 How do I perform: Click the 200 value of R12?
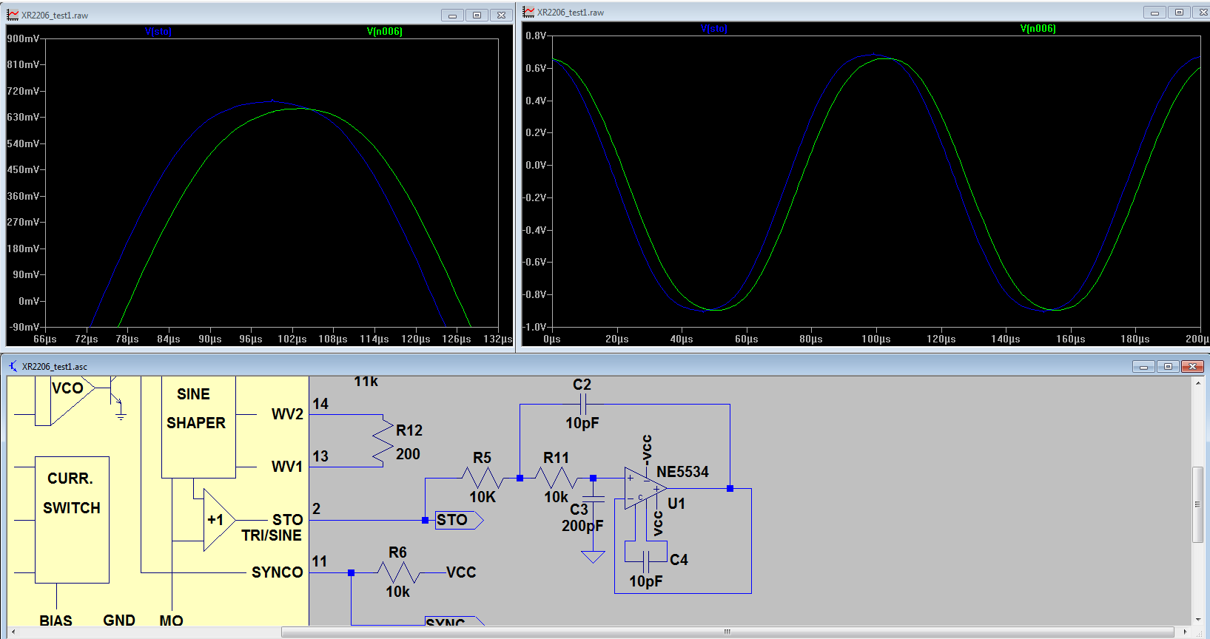click(408, 454)
